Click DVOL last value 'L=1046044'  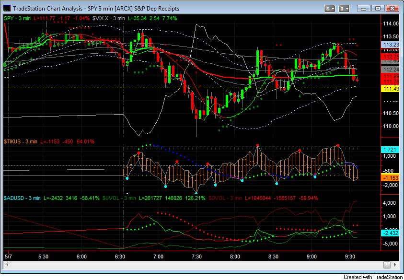click(258, 198)
